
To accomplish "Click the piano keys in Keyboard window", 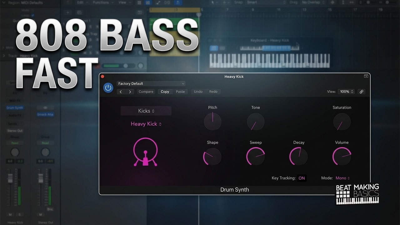I will (x=269, y=61).
